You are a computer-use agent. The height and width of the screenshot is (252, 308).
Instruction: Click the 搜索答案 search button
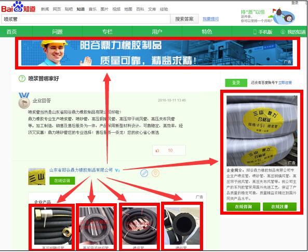tap(184, 19)
